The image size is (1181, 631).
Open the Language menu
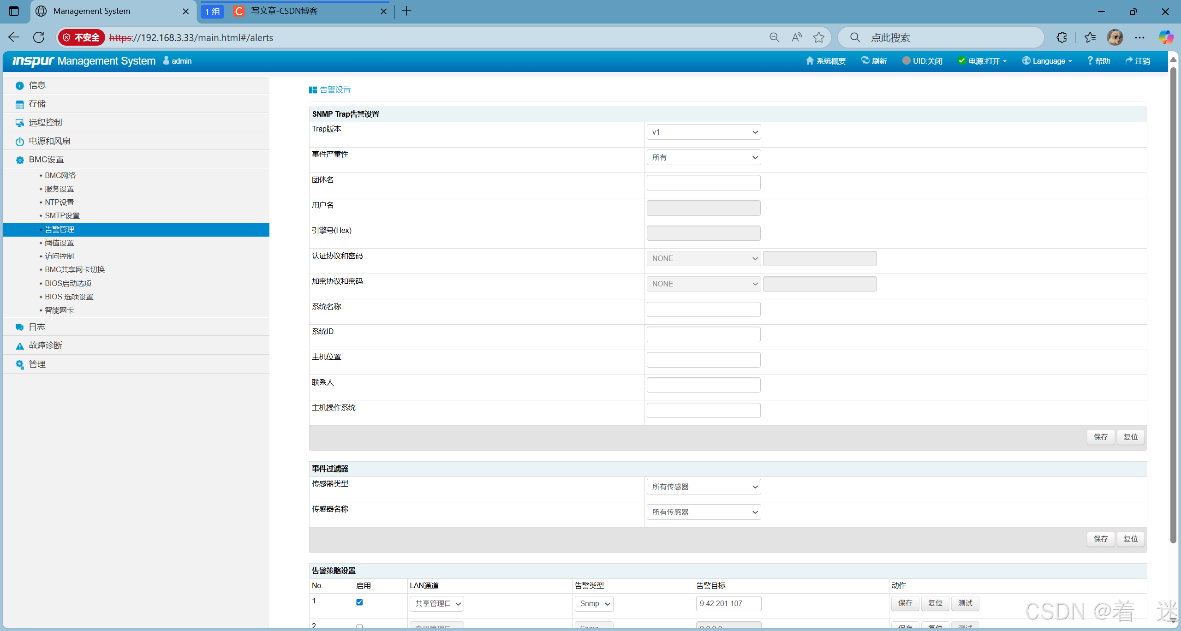[x=1047, y=61]
